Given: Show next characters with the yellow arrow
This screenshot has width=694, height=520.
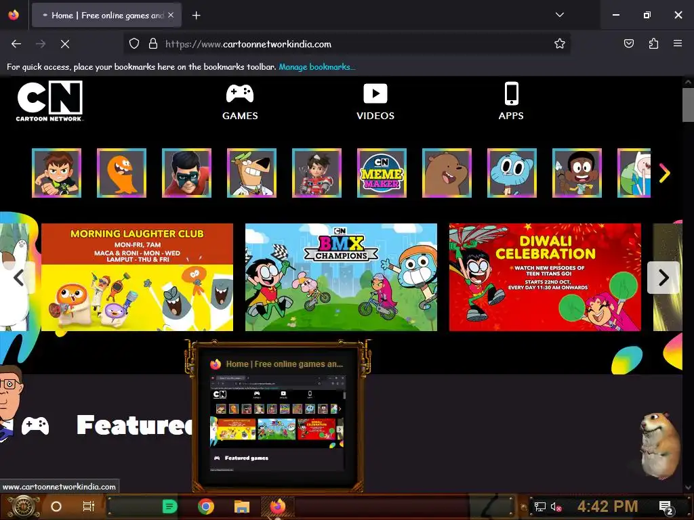Looking at the screenshot, I should pyautogui.click(x=664, y=173).
